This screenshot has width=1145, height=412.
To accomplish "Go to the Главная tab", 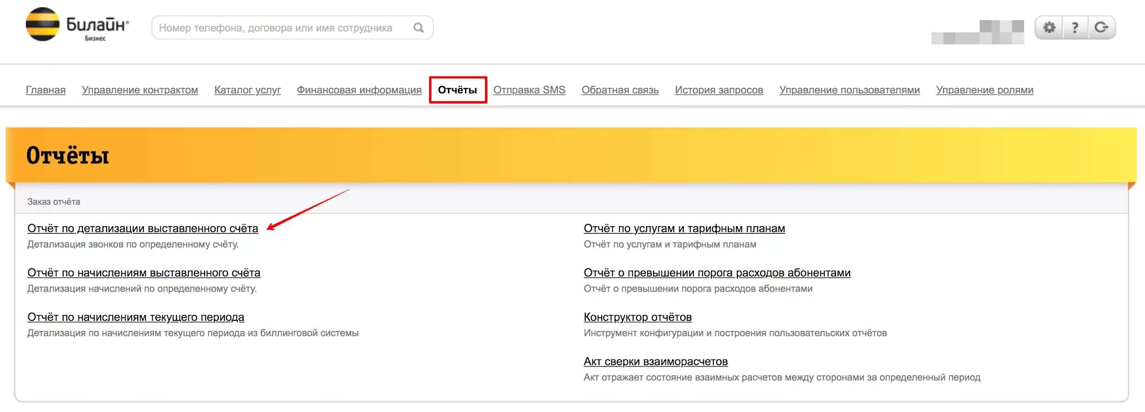I will [46, 90].
